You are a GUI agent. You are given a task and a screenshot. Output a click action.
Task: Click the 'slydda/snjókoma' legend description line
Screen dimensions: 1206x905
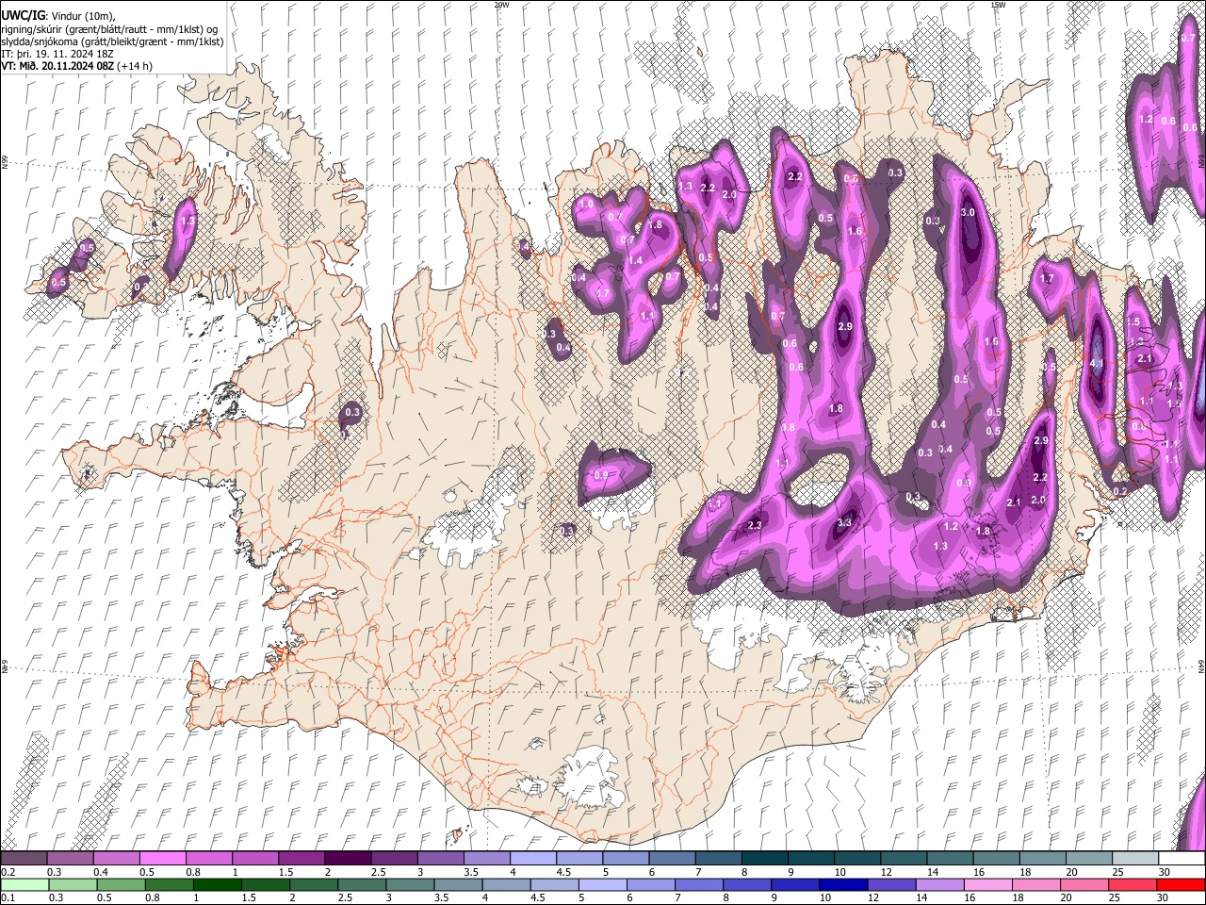112,41
